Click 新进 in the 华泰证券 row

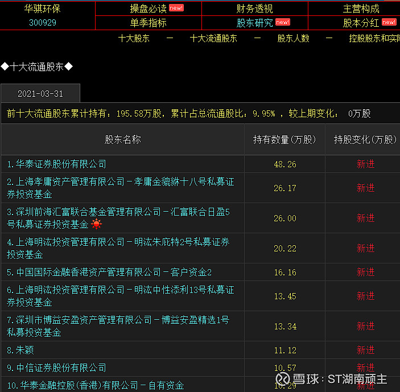click(365, 164)
